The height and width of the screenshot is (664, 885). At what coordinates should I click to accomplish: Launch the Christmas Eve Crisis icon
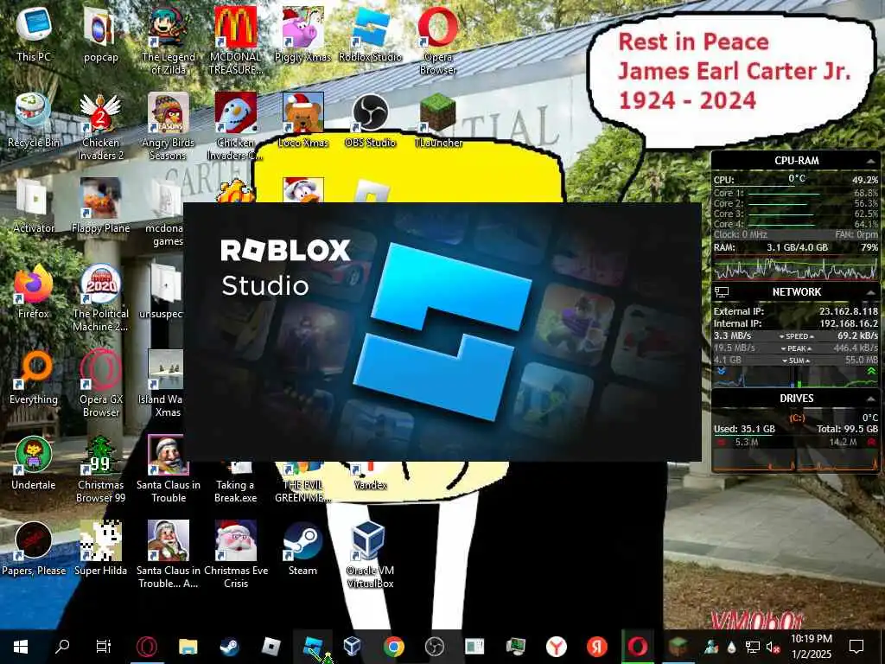click(x=235, y=554)
